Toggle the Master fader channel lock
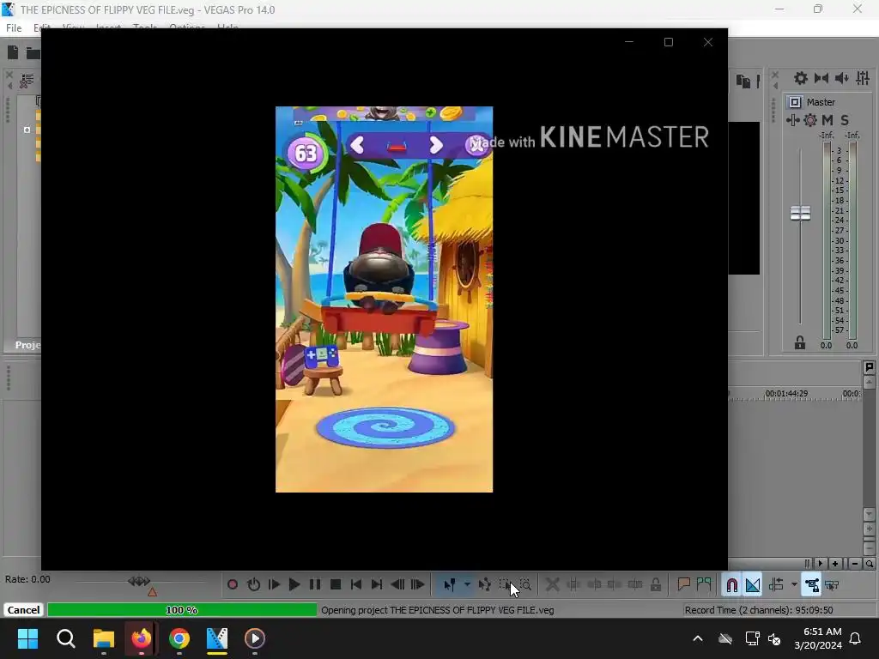Screen dimensions: 879x659 pos(799,343)
